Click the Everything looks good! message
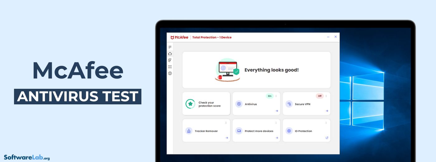The width and height of the screenshot is (436, 162). 272,70
